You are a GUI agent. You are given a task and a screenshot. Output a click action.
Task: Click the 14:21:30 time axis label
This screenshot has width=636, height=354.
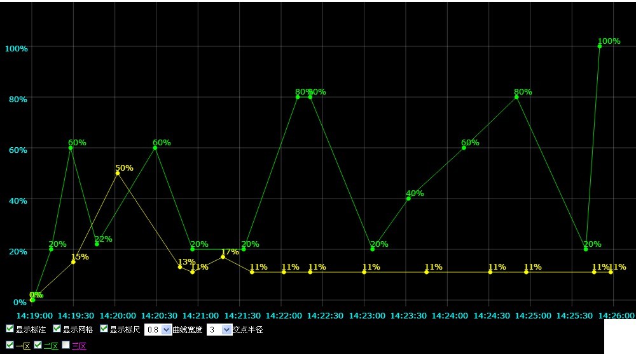click(242, 315)
